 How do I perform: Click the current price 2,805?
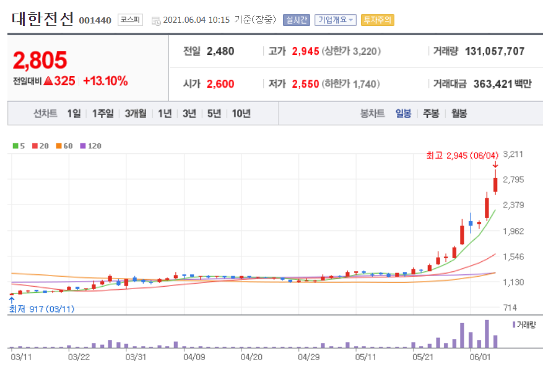[40, 60]
